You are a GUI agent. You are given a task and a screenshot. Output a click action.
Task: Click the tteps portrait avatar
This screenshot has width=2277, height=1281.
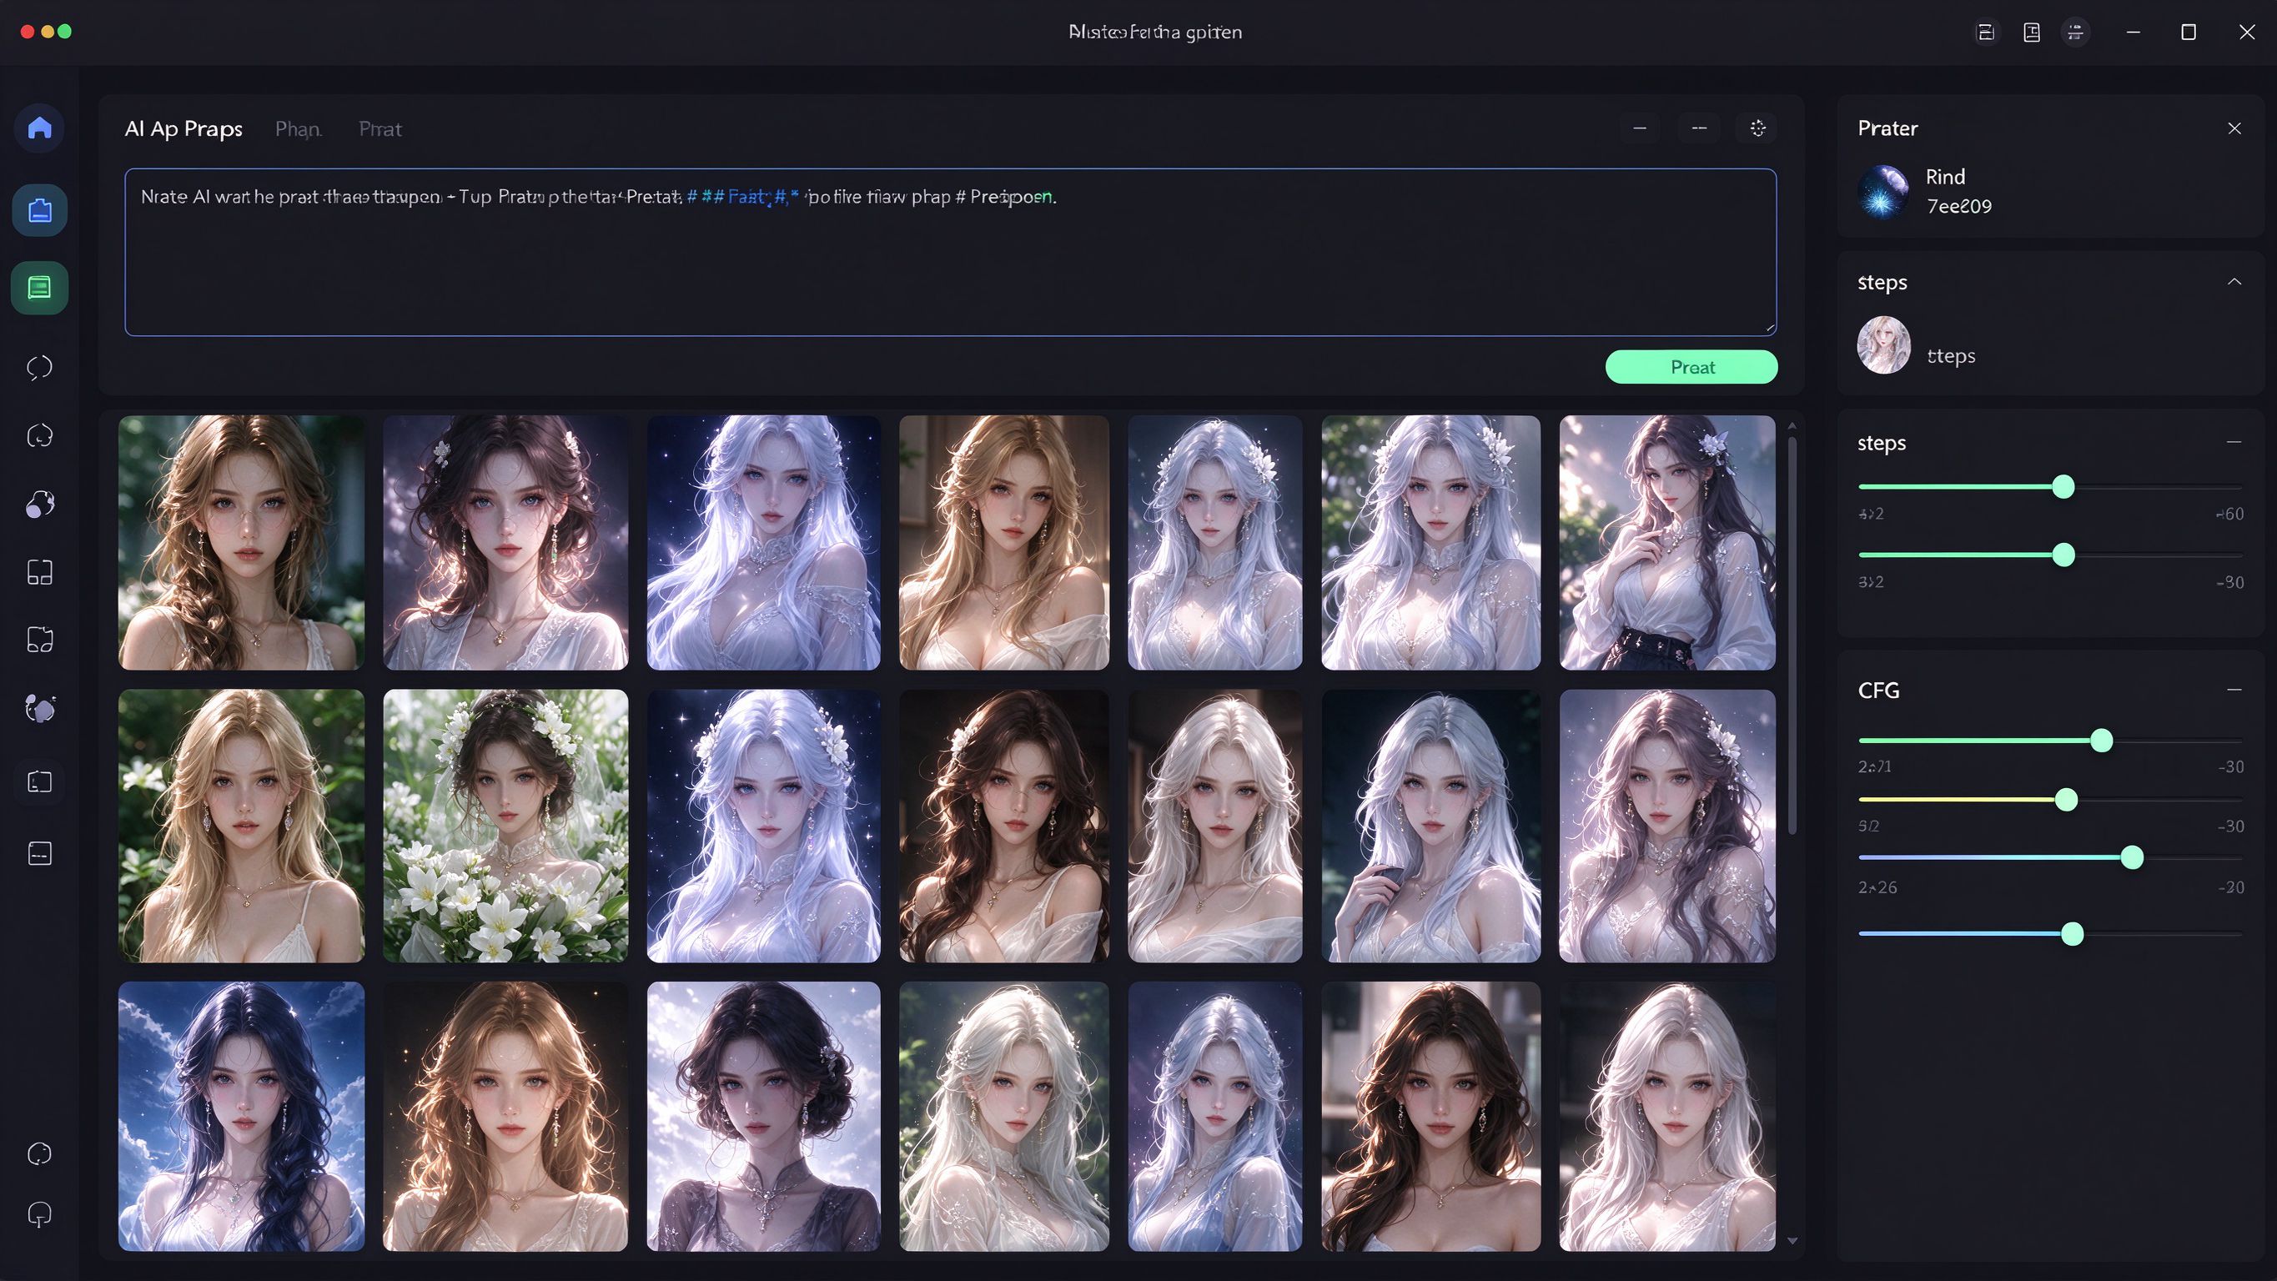[x=1883, y=344]
